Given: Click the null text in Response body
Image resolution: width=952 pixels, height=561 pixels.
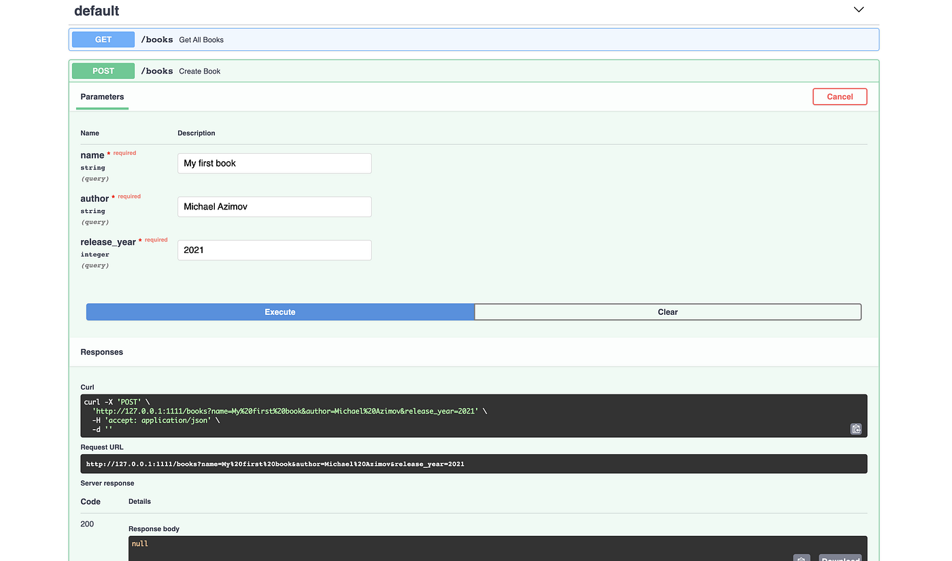Looking at the screenshot, I should pos(139,543).
